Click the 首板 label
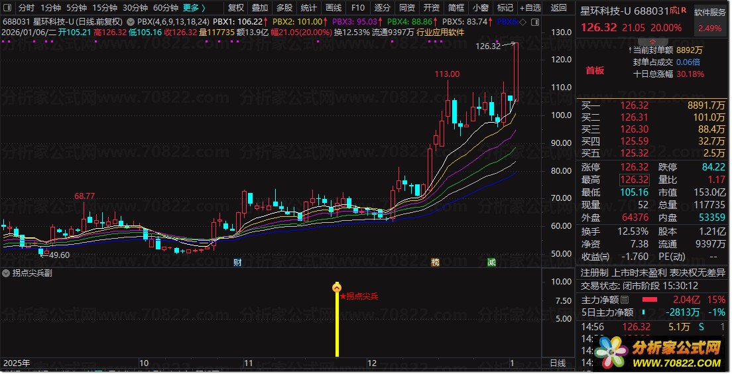Image resolution: width=732 pixels, height=374 pixels. click(x=595, y=70)
